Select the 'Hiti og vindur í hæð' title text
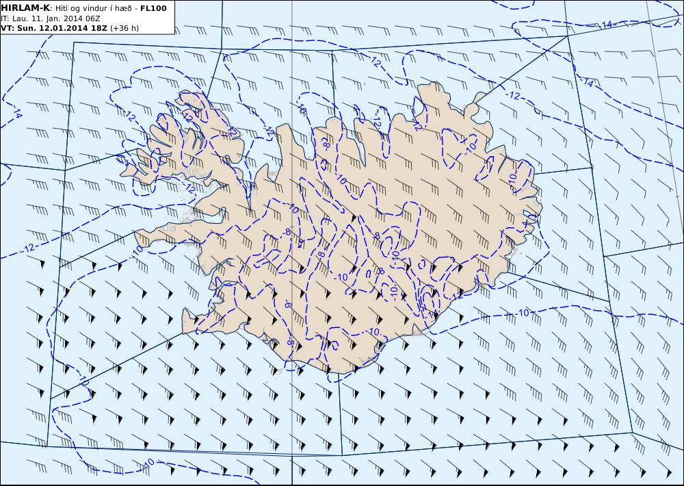This screenshot has width=684, height=486. click(95, 8)
